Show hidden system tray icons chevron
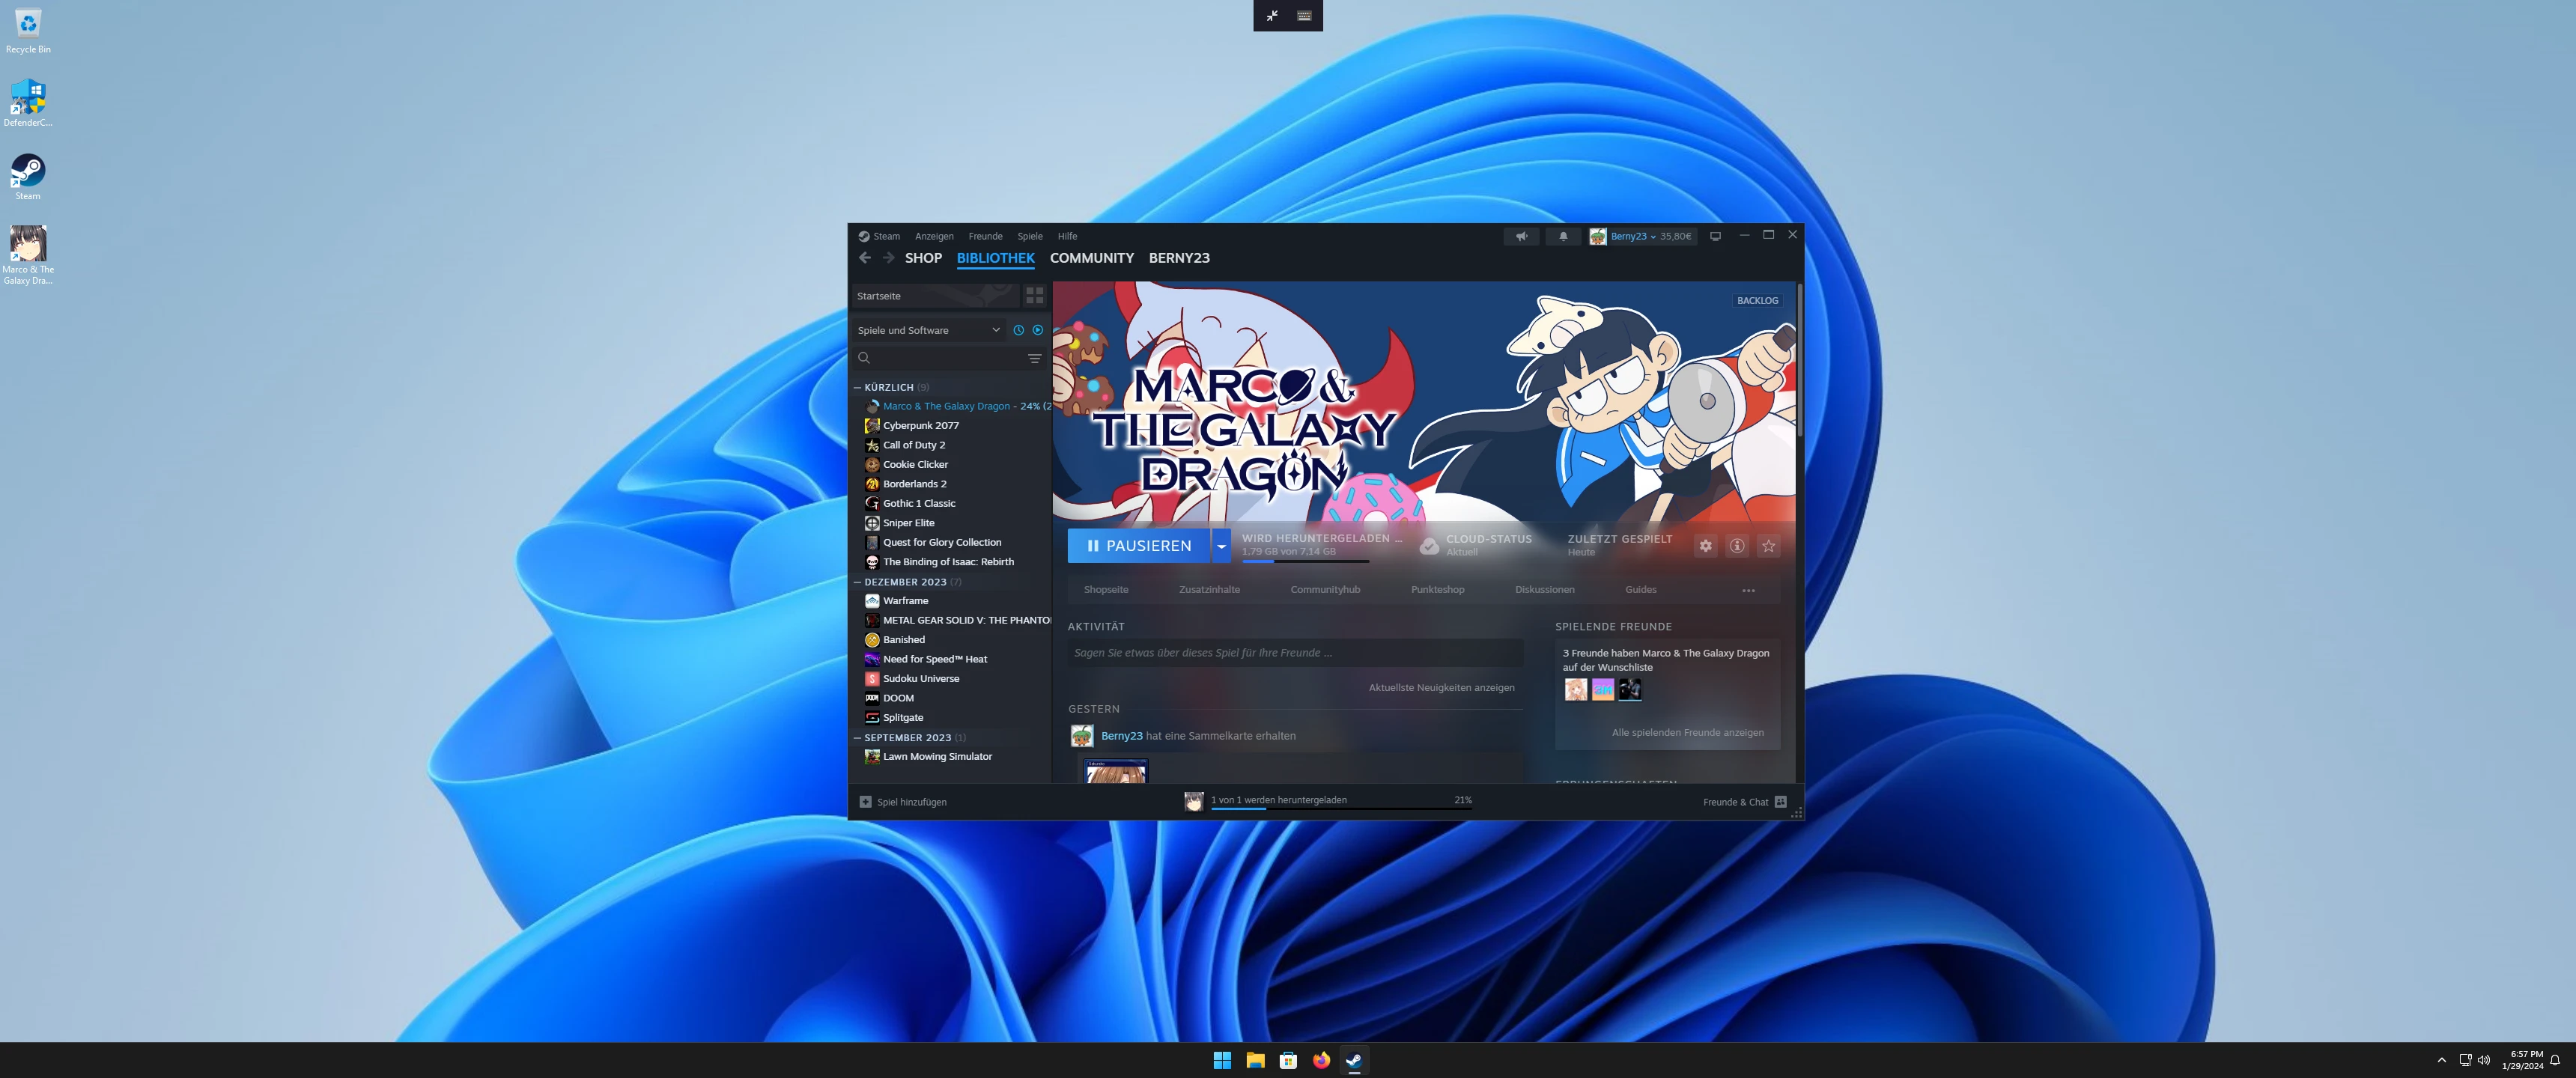 tap(2441, 1060)
